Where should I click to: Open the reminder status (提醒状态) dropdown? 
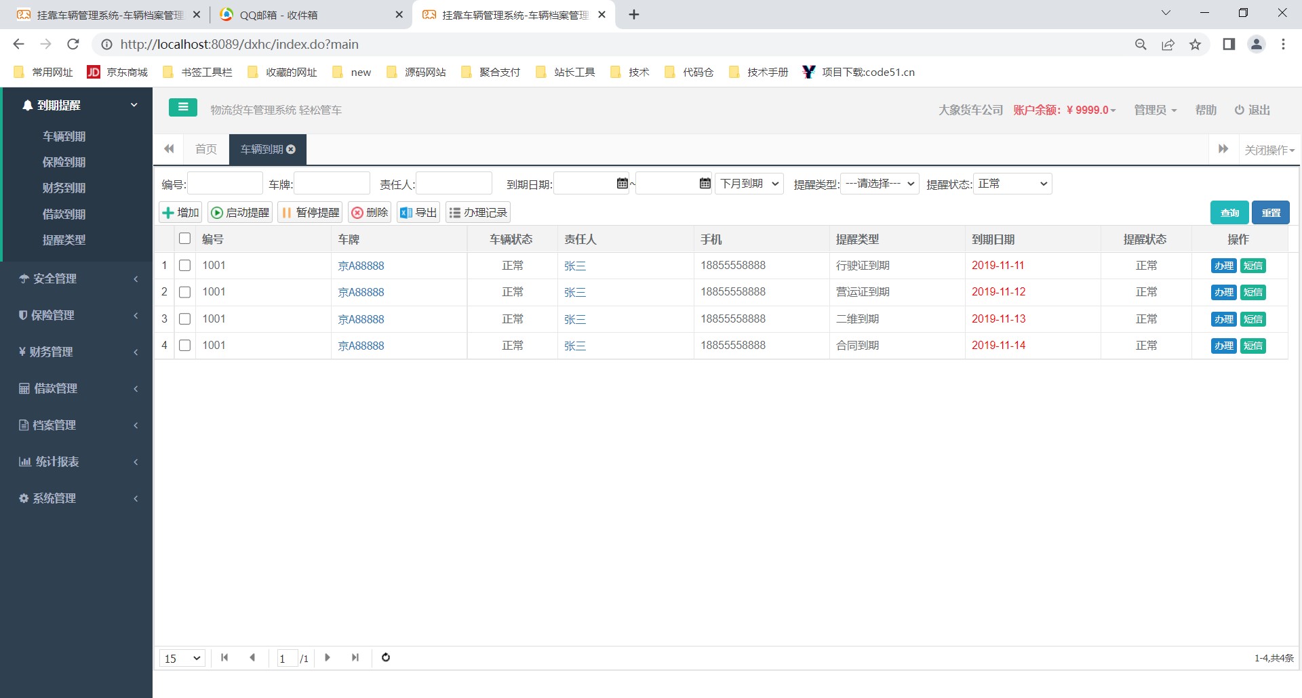[x=1012, y=184]
